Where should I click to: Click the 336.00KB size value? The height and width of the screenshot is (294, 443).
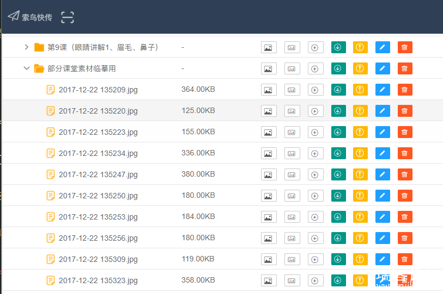coord(198,153)
